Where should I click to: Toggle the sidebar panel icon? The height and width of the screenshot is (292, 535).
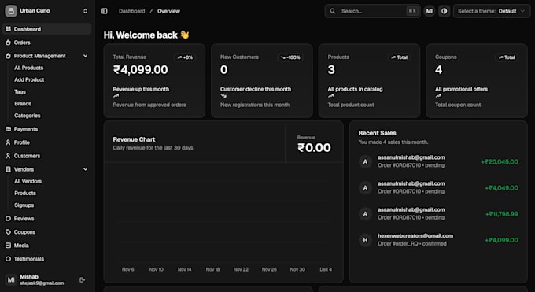click(x=105, y=11)
